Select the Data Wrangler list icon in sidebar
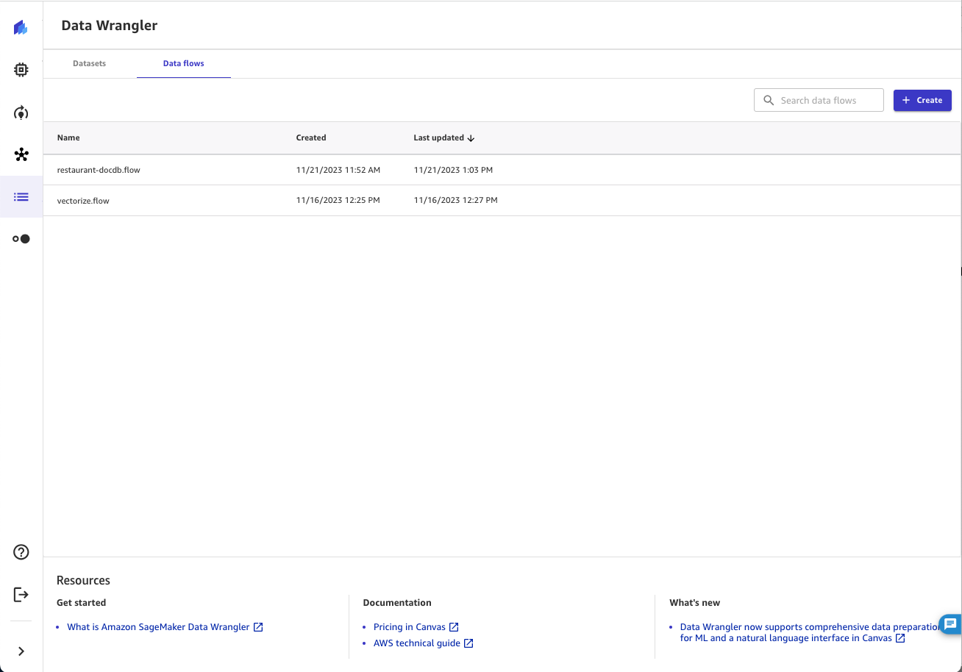The image size is (962, 672). [21, 197]
